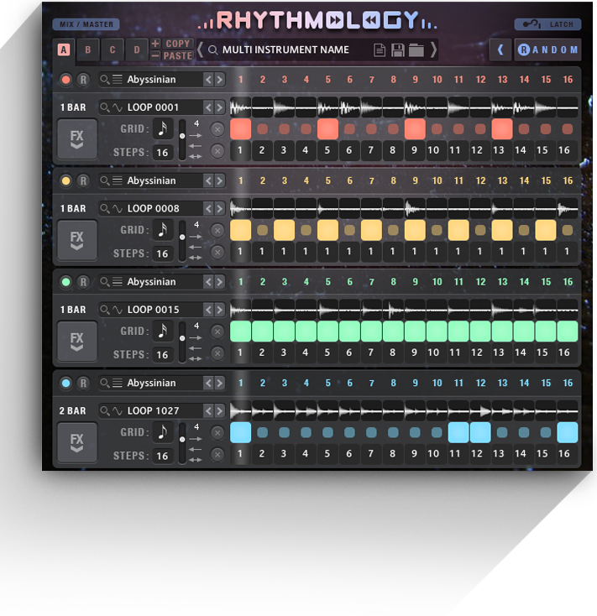The height and width of the screenshot is (616, 597).
Task: Expand the FX panel for LOOP 0001
Action: coord(77,139)
